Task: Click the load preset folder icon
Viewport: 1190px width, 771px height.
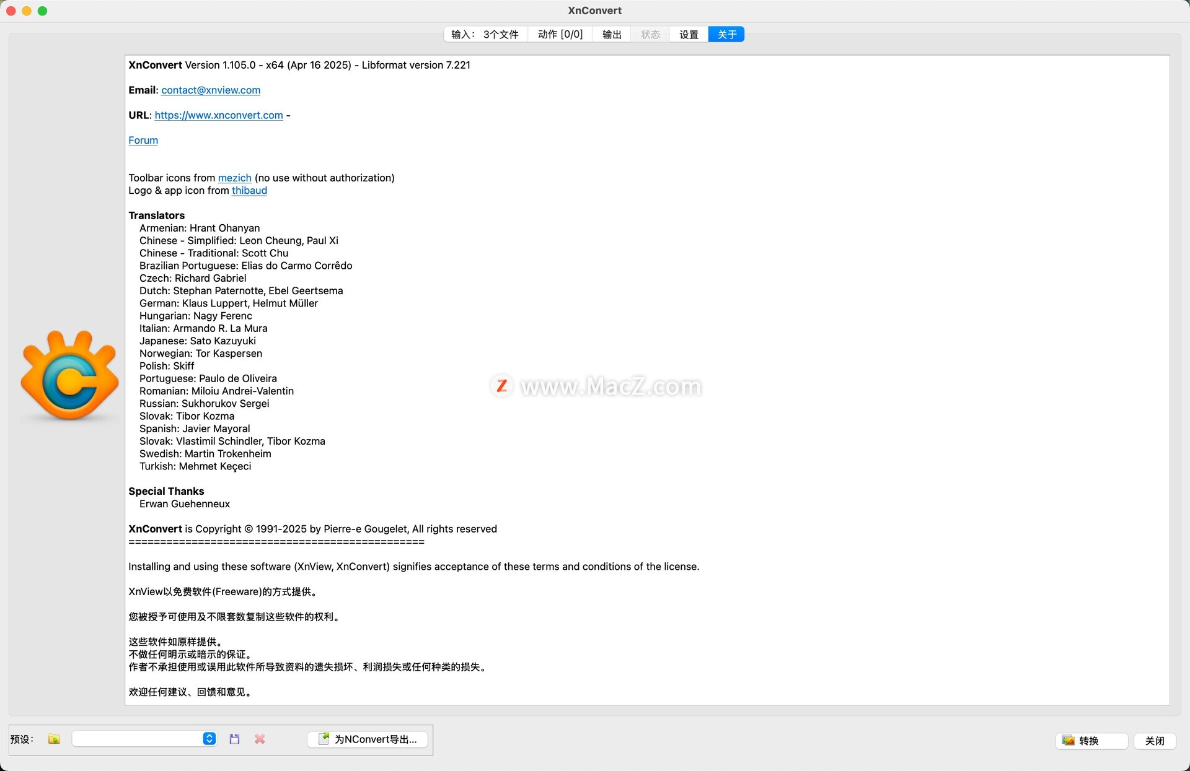Action: 54,739
